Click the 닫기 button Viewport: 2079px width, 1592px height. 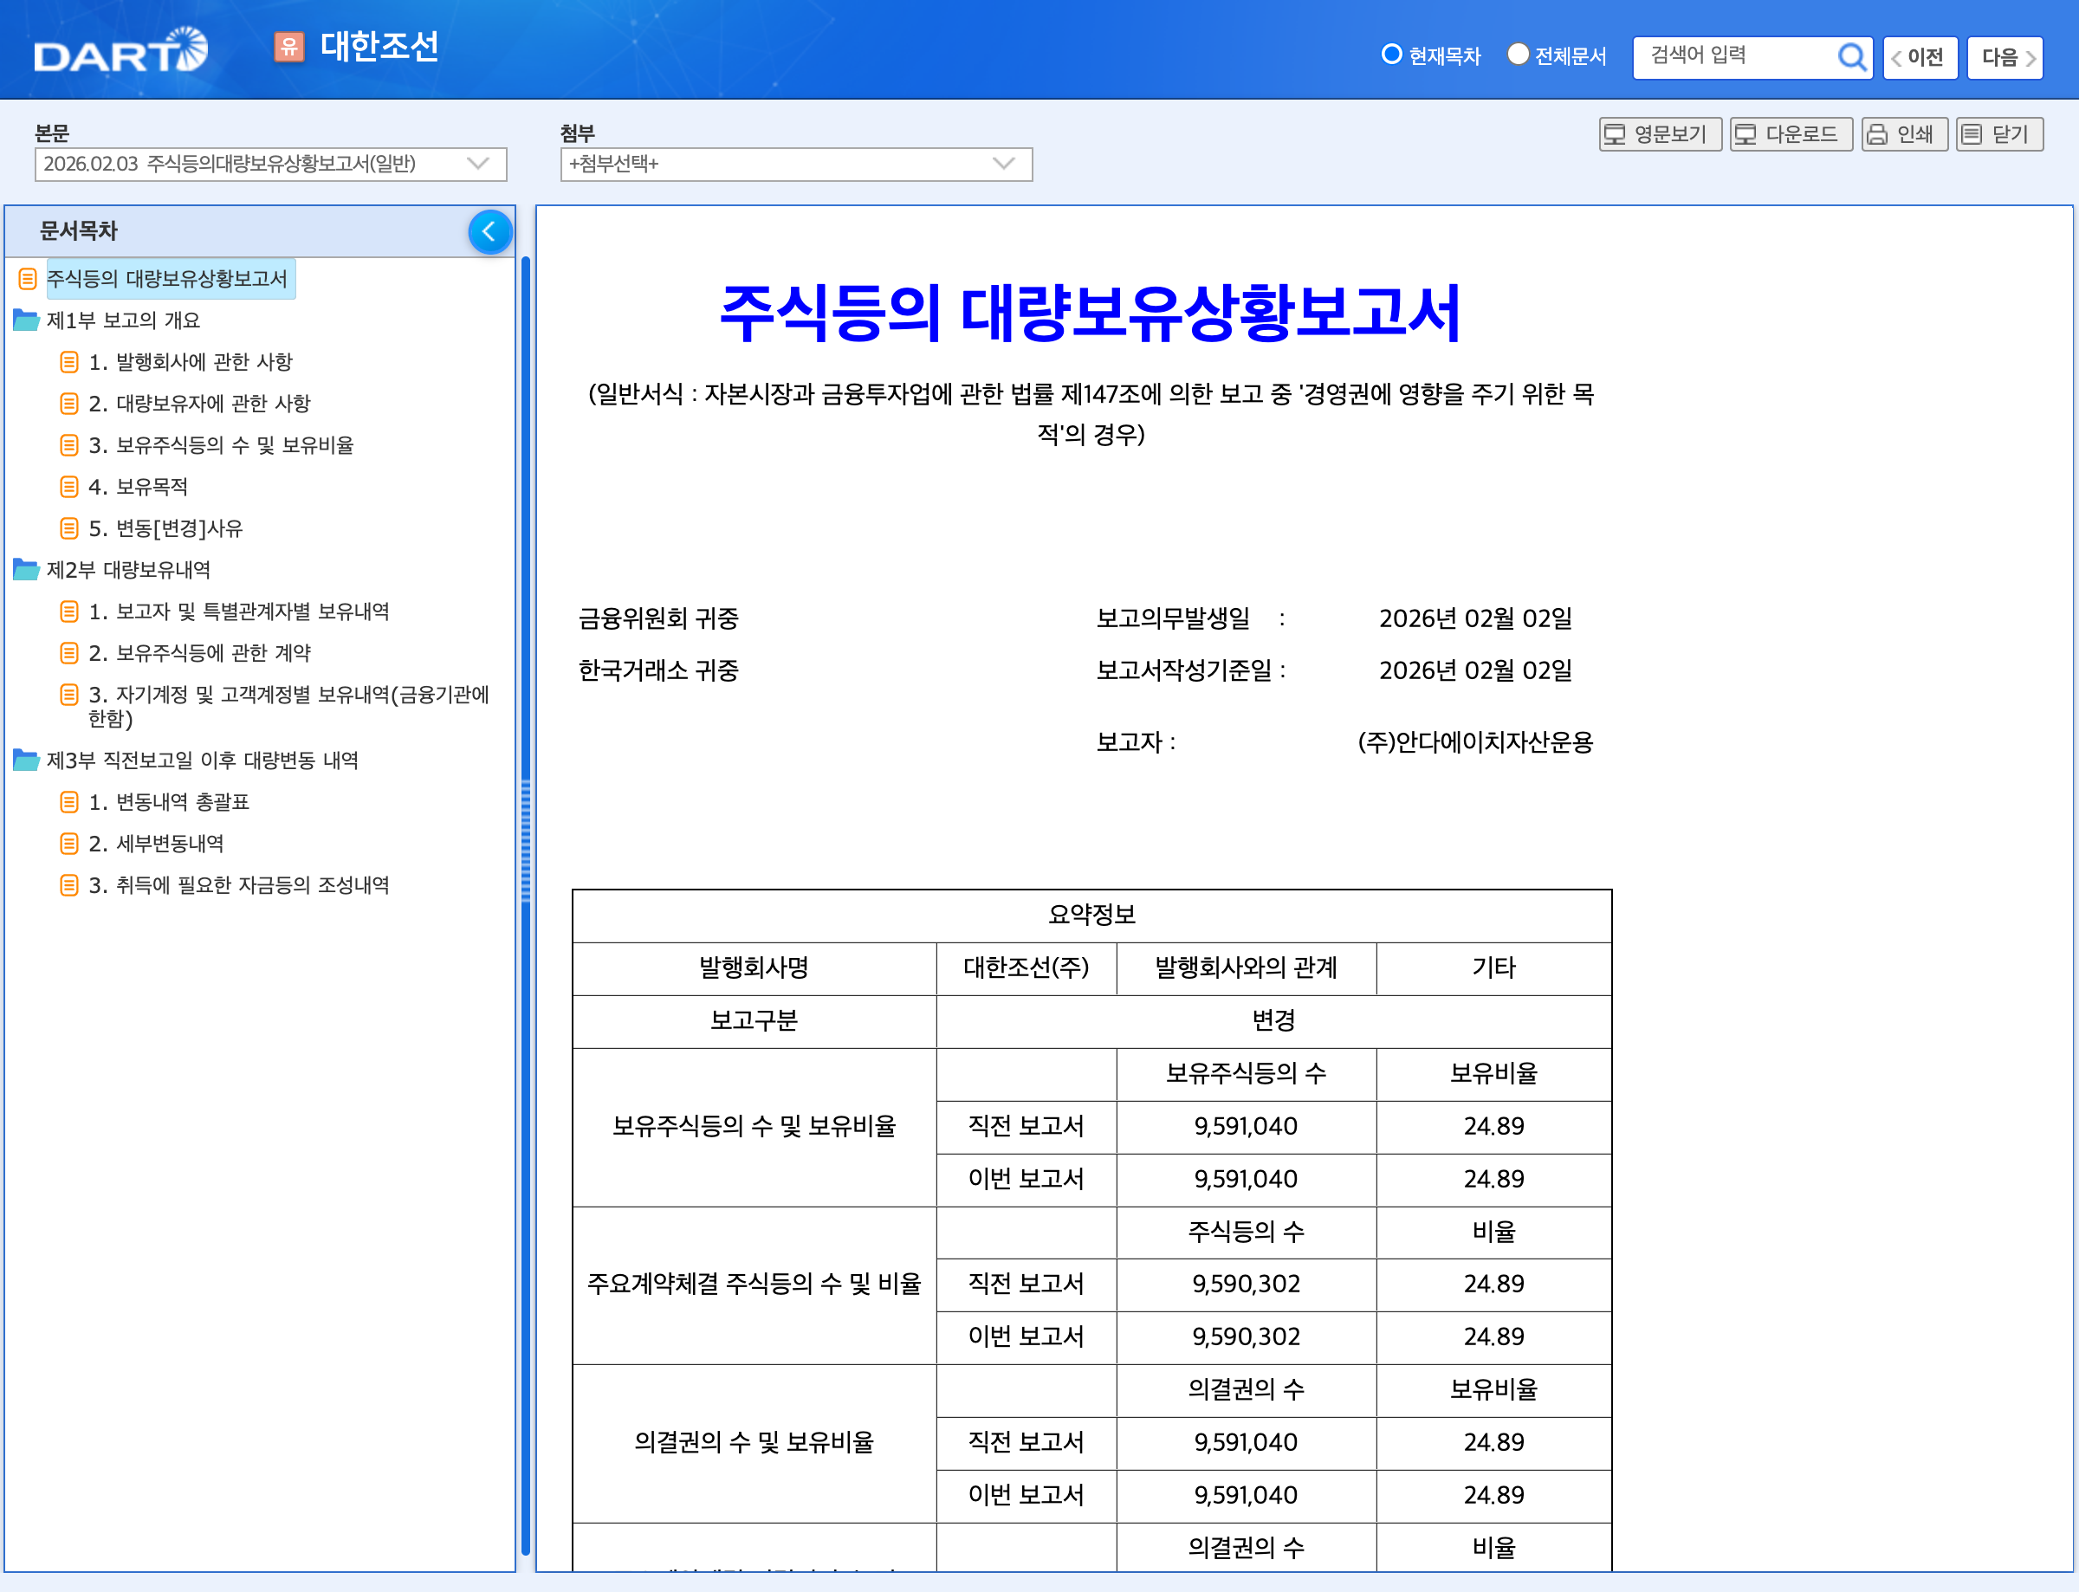click(1999, 134)
